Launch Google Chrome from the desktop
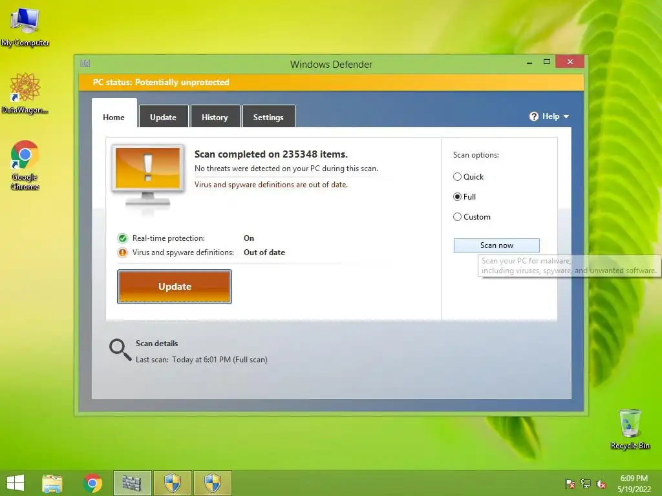The image size is (662, 496). coord(25,165)
